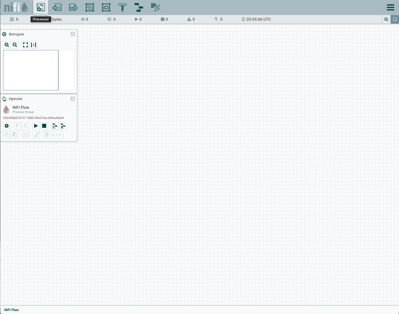Click the active threads count icon
This screenshot has height=314, width=399.
(x=12, y=19)
